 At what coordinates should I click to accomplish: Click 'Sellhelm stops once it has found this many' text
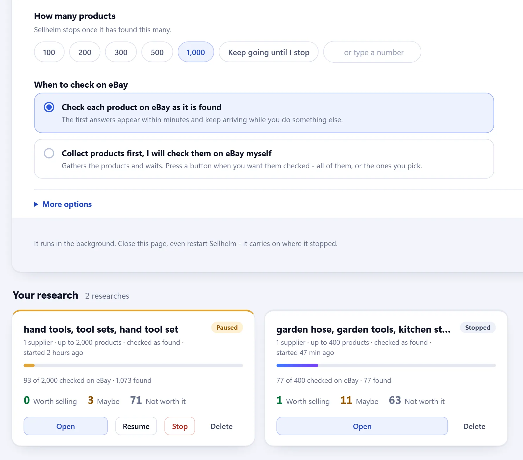pyautogui.click(x=103, y=30)
